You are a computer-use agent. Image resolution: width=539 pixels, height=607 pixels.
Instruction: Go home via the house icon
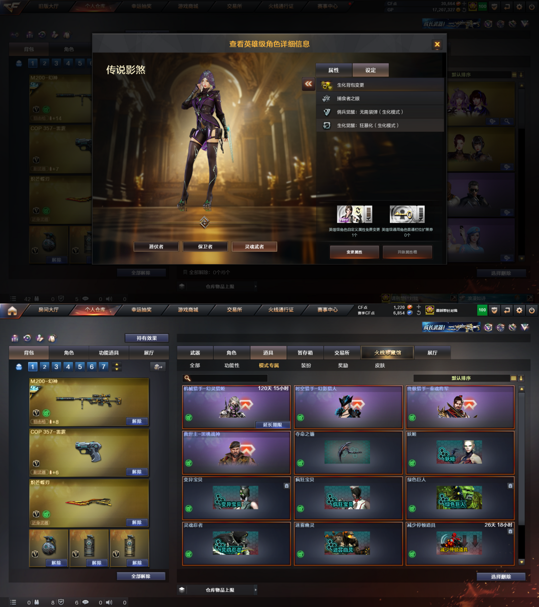coord(12,310)
